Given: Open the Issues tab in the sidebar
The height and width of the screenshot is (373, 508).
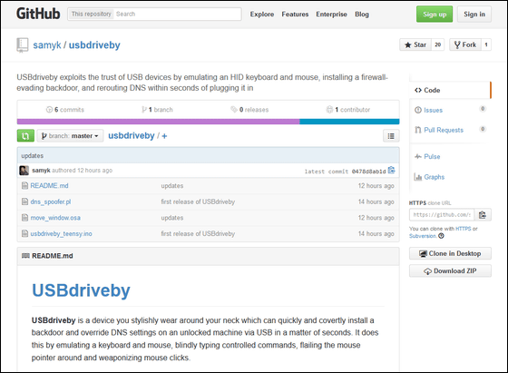Looking at the screenshot, I should (433, 110).
